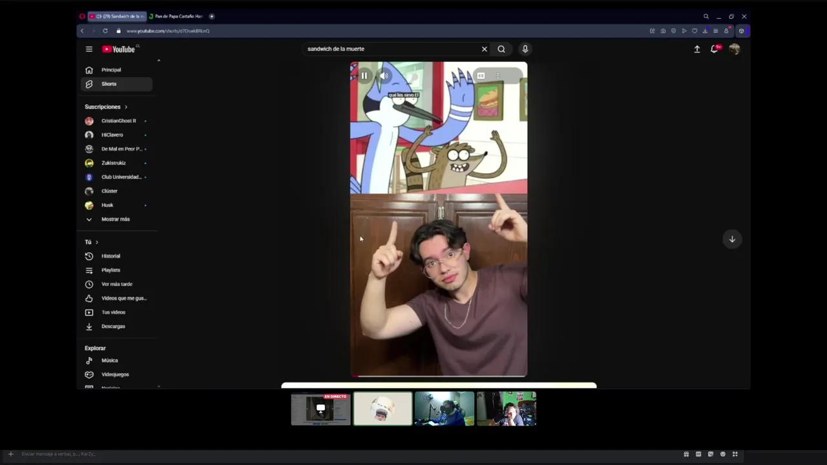The image size is (827, 465).
Task: Open the apps grid icon in chat bar
Action: [x=735, y=454]
